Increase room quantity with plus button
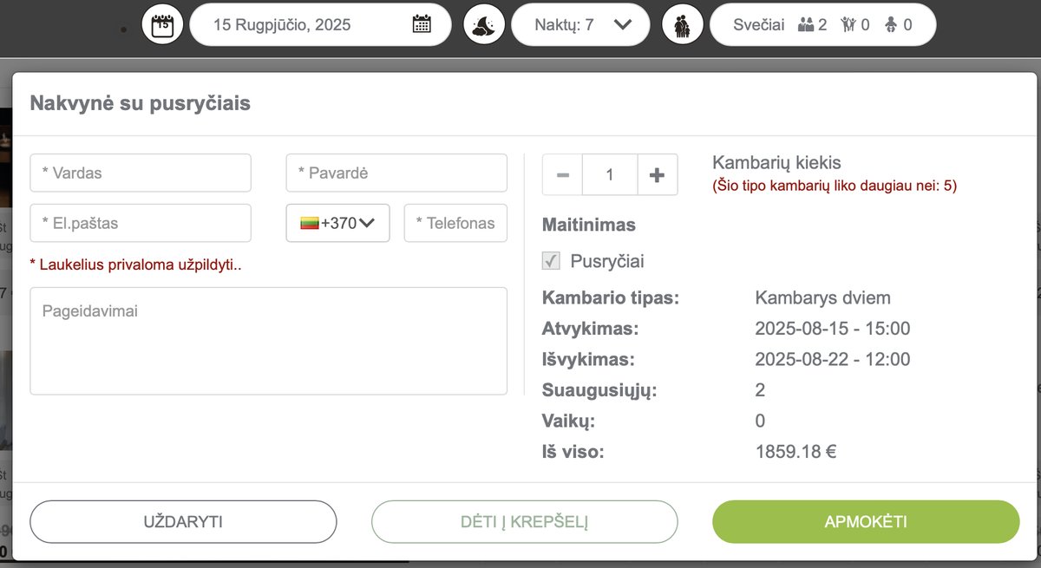The height and width of the screenshot is (568, 1041). tap(657, 175)
